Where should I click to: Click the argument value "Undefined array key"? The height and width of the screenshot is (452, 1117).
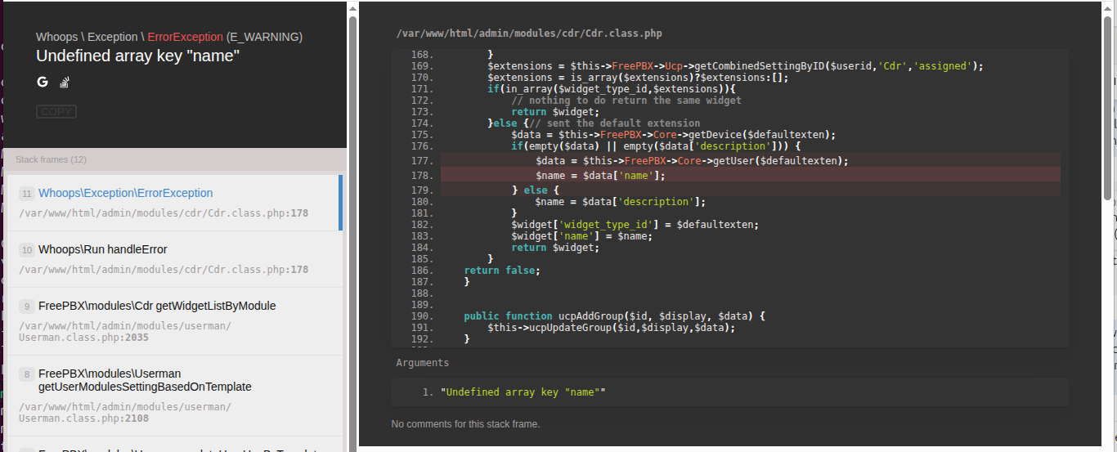point(523,392)
